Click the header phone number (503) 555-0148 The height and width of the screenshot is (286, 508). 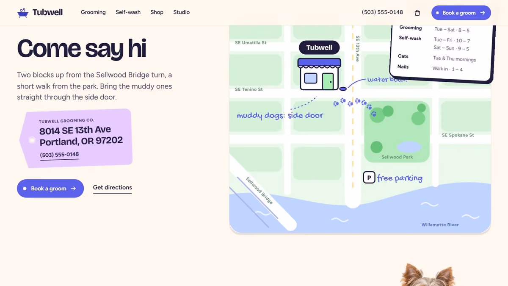(382, 12)
